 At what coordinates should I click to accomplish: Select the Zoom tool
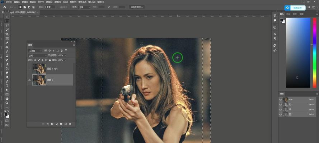click(7, 103)
